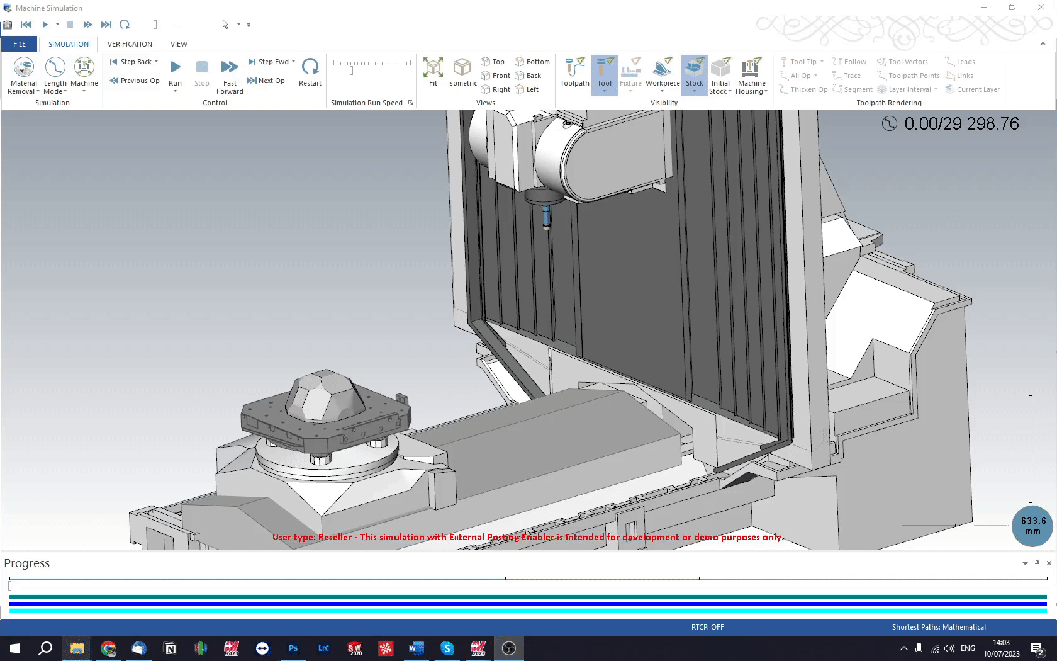Click Fit view icon
The image size is (1057, 661).
click(433, 67)
